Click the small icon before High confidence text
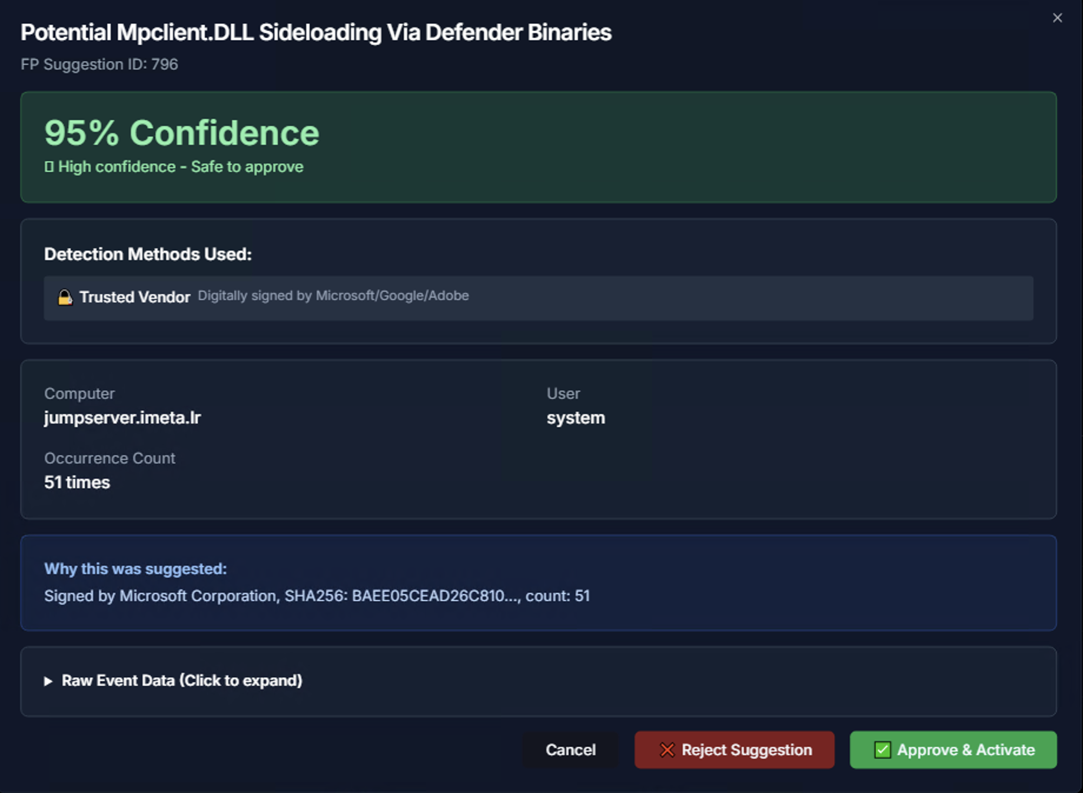Viewport: 1083px width, 793px height. (x=49, y=167)
